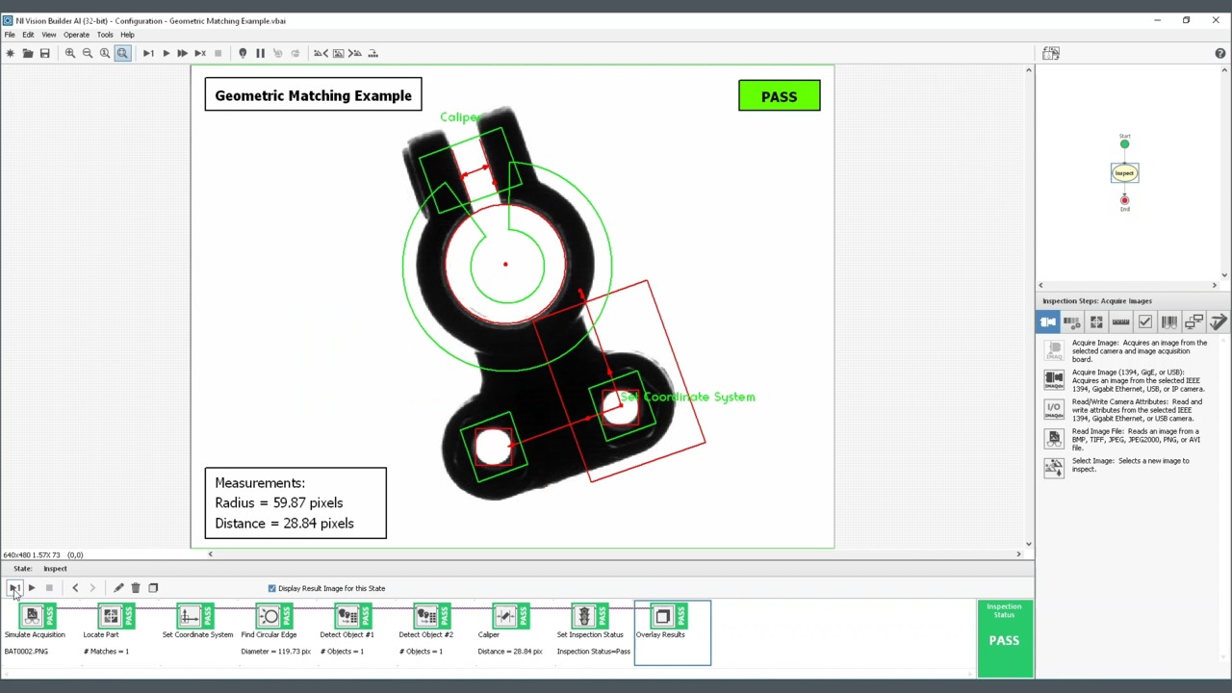This screenshot has height=693, width=1232.
Task: Open the Help menu
Action: (x=127, y=35)
